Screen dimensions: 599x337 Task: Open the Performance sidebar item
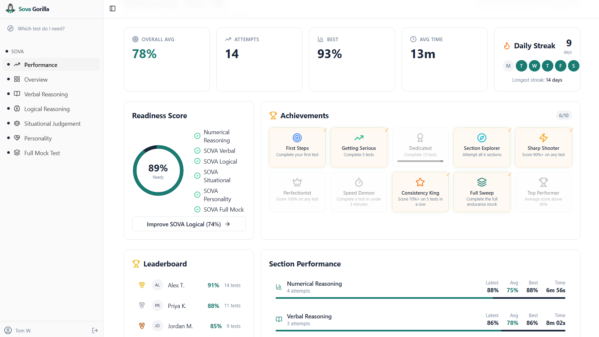51,65
